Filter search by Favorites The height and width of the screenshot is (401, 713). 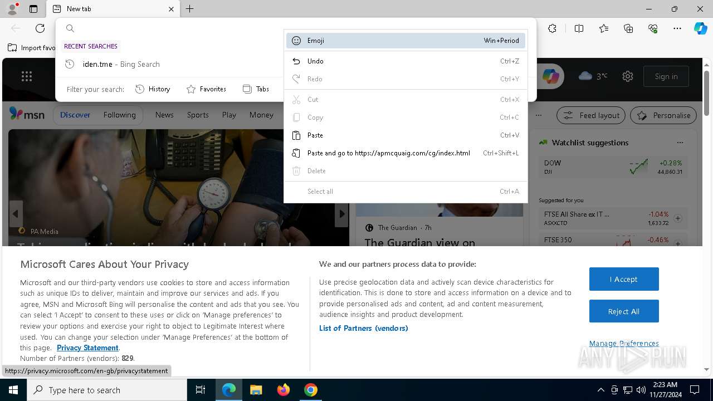click(206, 89)
